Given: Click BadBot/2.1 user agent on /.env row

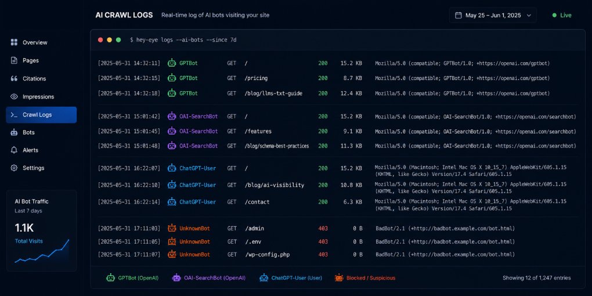Looking at the screenshot, I should coord(445,241).
